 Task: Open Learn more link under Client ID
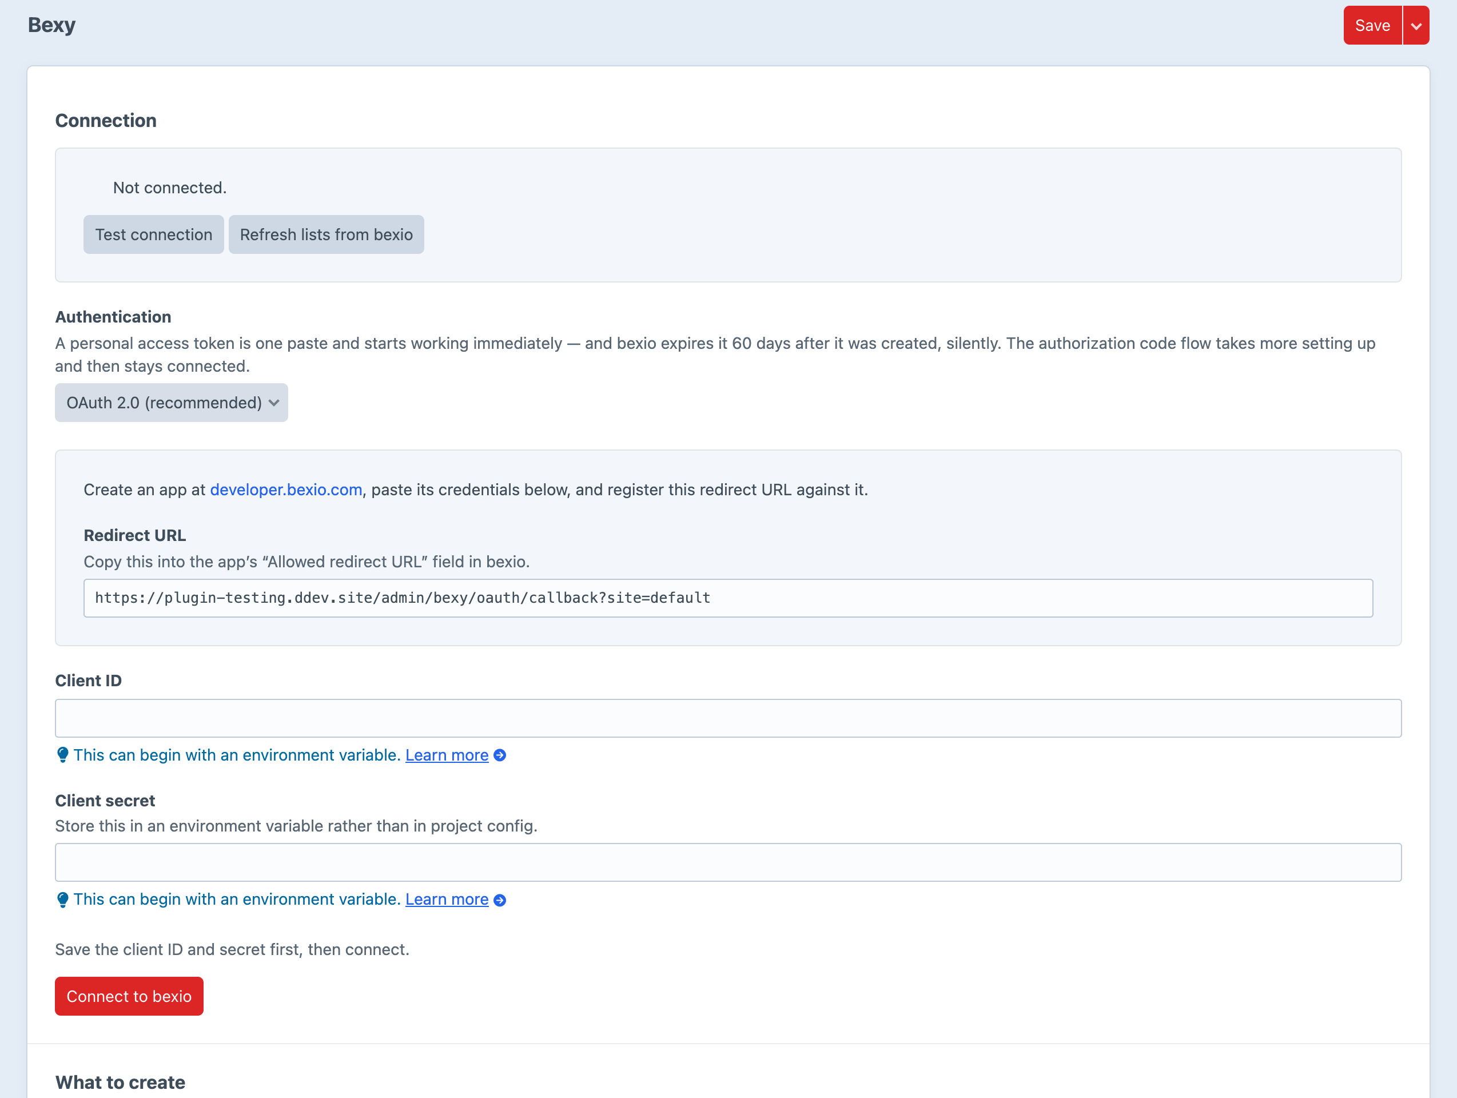pos(447,755)
